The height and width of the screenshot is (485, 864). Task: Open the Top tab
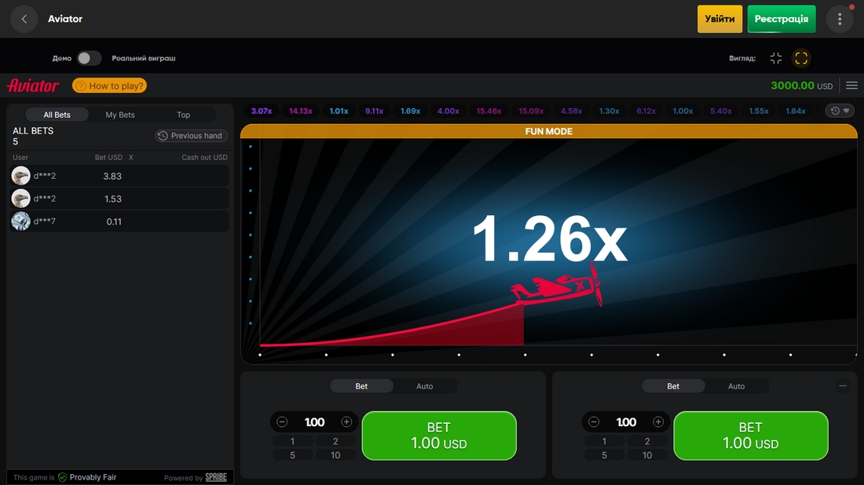point(183,115)
